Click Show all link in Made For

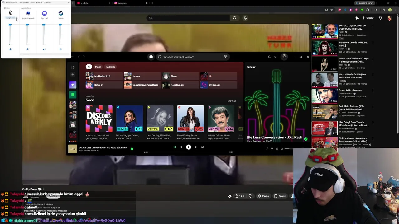(x=232, y=101)
